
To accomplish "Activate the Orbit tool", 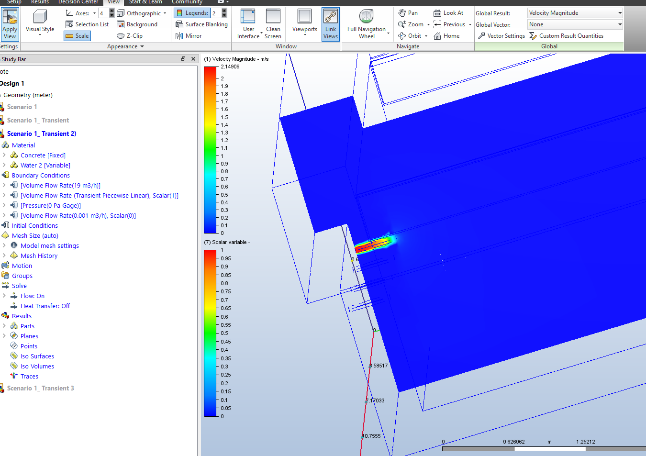I will (410, 36).
